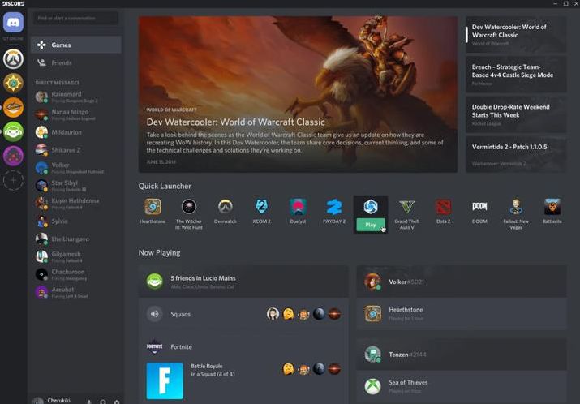The height and width of the screenshot is (404, 580).
Task: Click the speaker icon beside Squads
Action: pyautogui.click(x=155, y=314)
